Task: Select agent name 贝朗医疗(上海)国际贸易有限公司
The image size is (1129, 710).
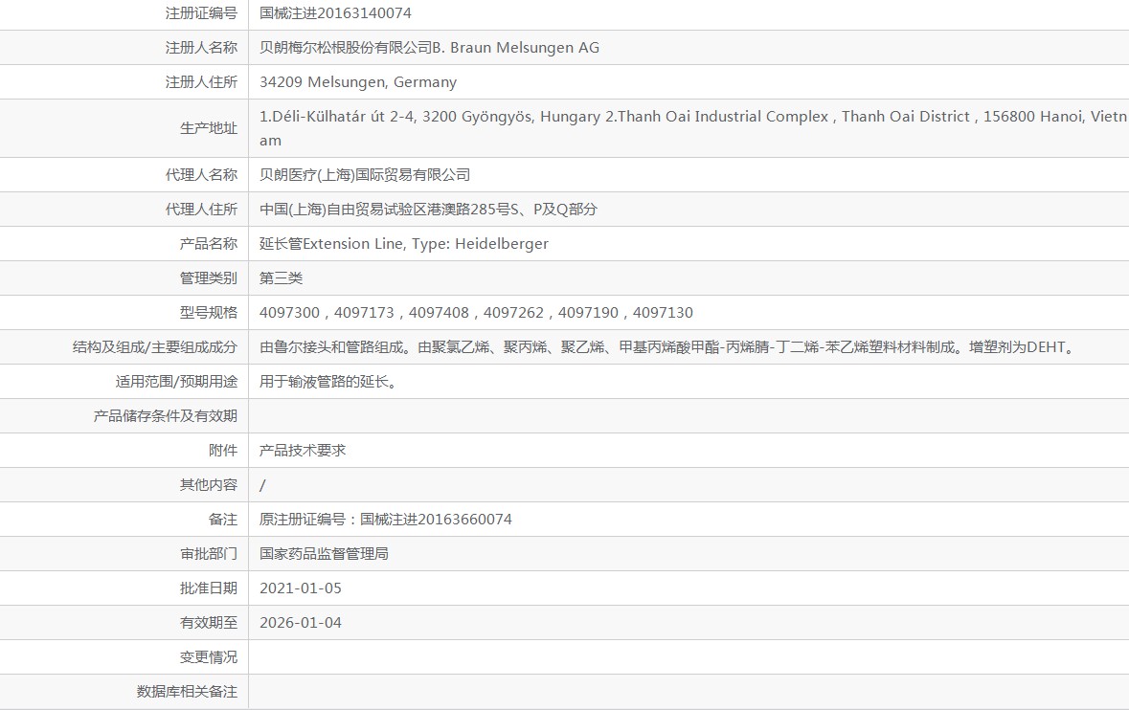Action: tap(364, 175)
